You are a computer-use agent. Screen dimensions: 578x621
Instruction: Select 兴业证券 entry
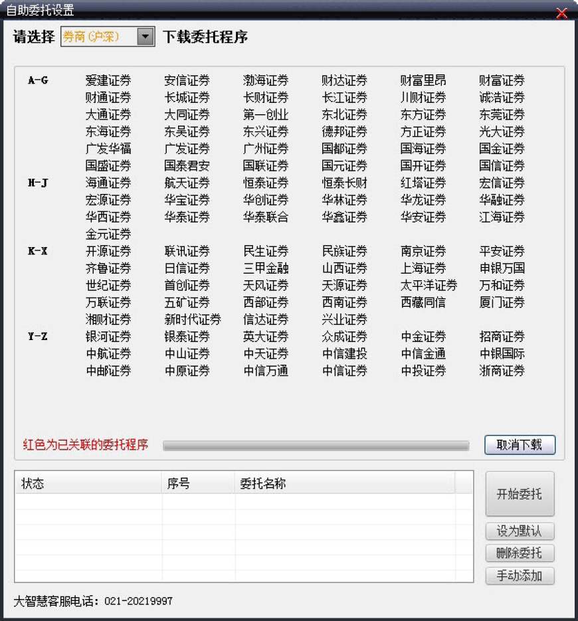pos(344,319)
